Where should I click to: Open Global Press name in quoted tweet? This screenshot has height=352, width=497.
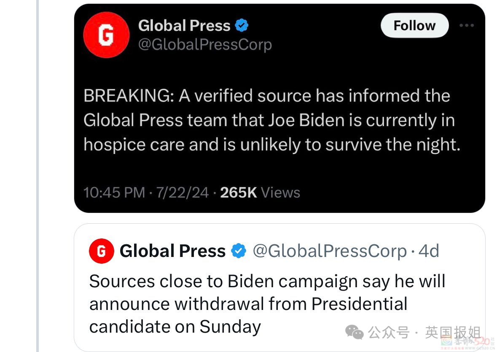click(x=173, y=251)
